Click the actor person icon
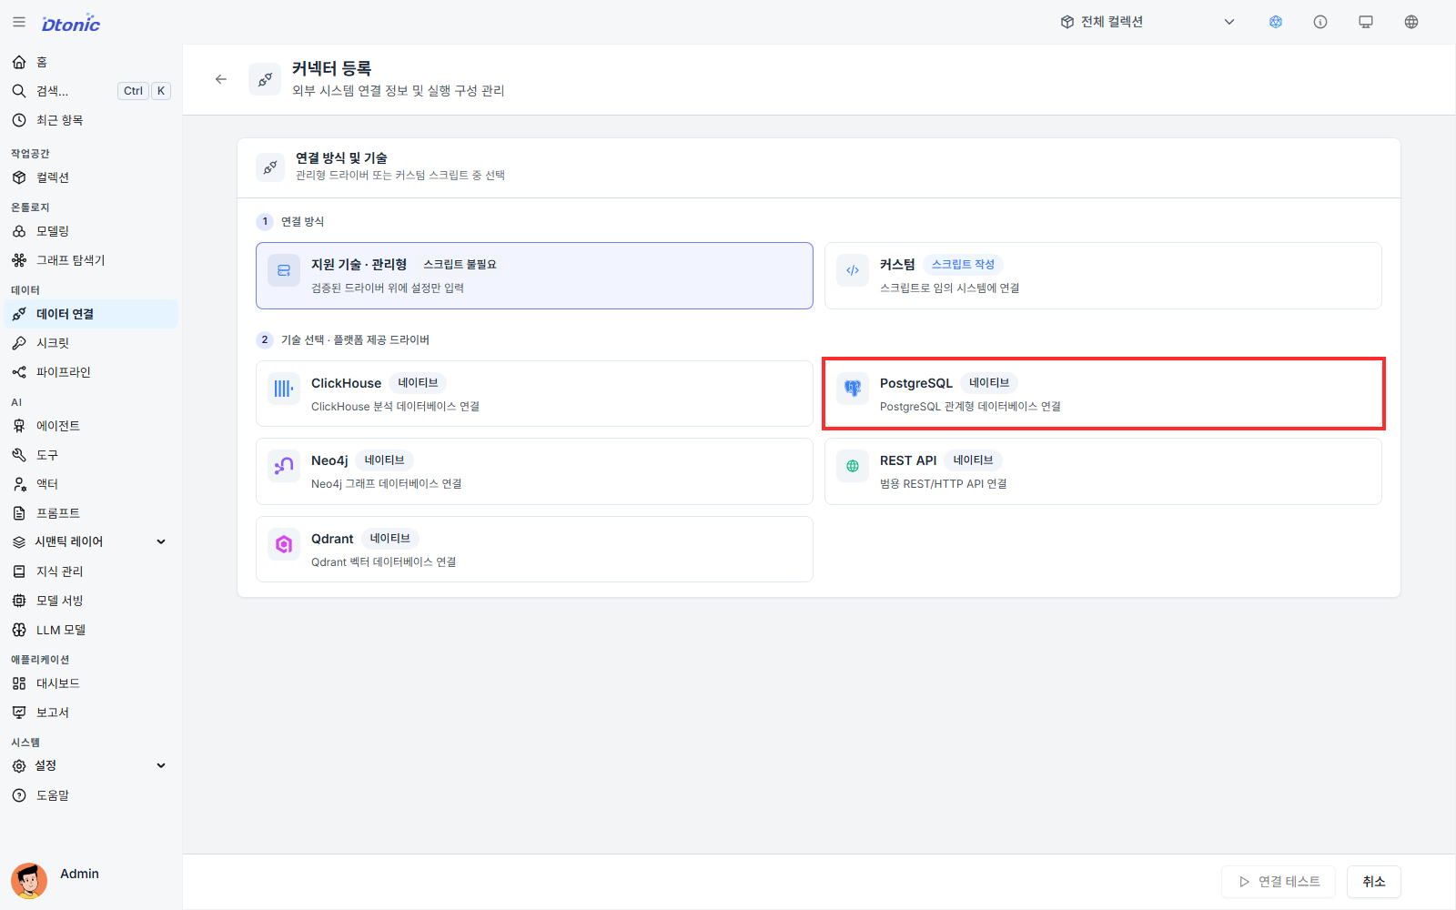This screenshot has height=910, width=1456. pos(19,484)
